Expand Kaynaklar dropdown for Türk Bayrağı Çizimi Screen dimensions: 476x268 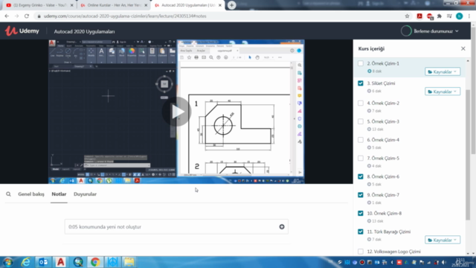[x=443, y=240]
